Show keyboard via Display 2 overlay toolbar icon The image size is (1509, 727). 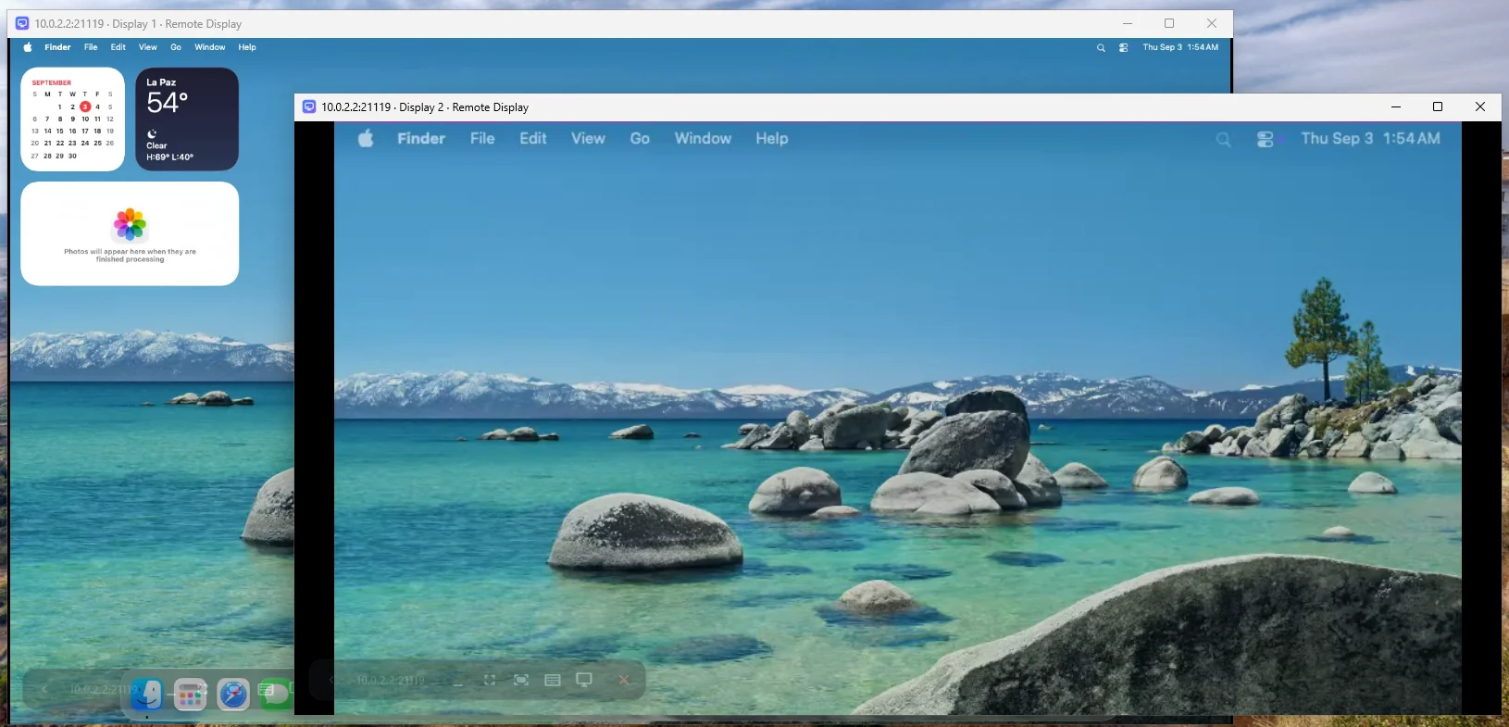553,680
